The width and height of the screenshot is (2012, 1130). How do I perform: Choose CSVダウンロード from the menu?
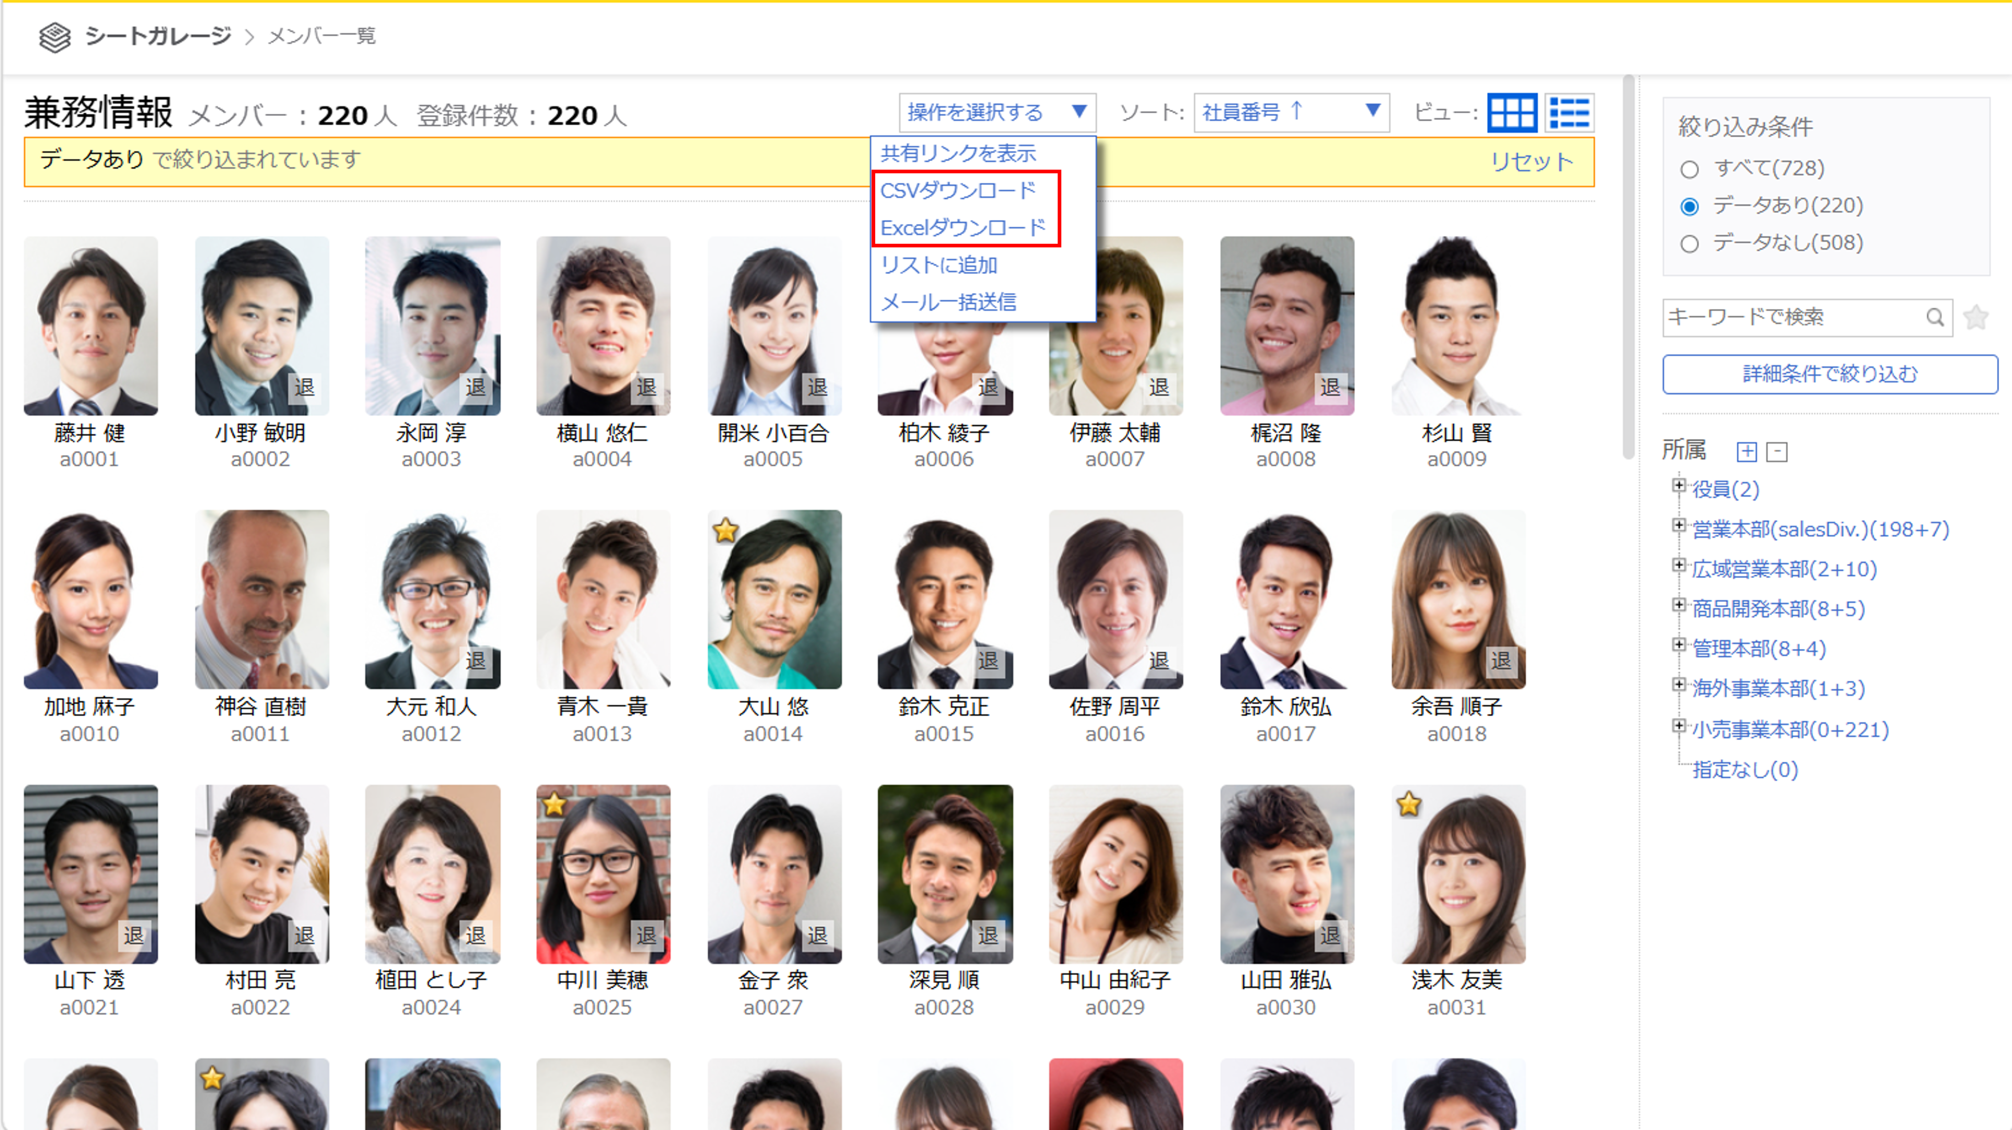point(958,191)
